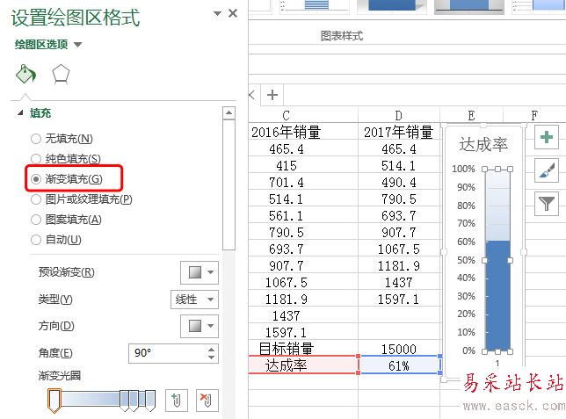Screen dimensions: 566x419
Task: Select column F header
Action: [534, 115]
